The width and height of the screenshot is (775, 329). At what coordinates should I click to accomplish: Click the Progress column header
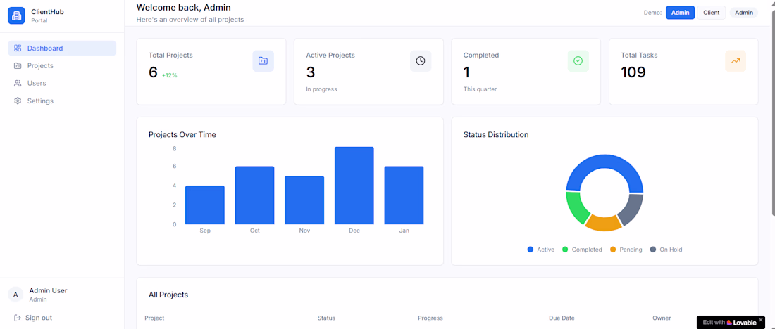[430, 318]
